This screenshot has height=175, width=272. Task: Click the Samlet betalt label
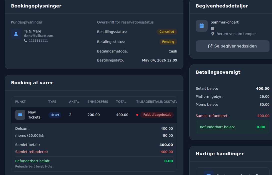[28, 145]
